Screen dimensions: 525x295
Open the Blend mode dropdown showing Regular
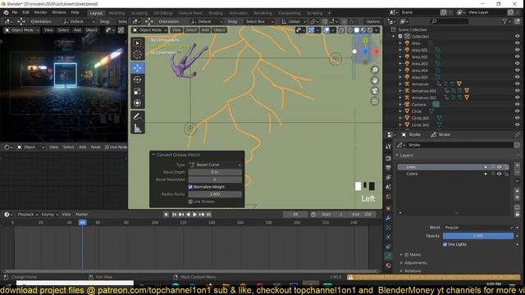point(478,228)
